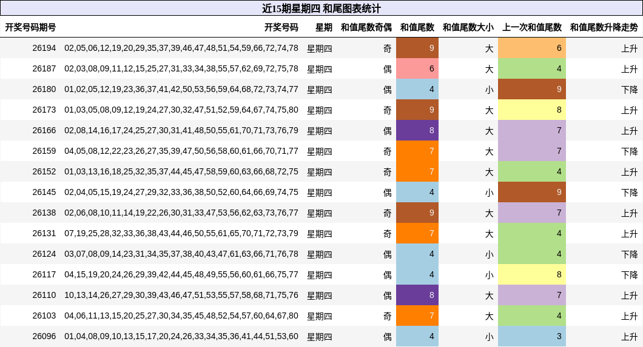Click the yellow 8 previous-tail cell in row 26117

click(532, 274)
